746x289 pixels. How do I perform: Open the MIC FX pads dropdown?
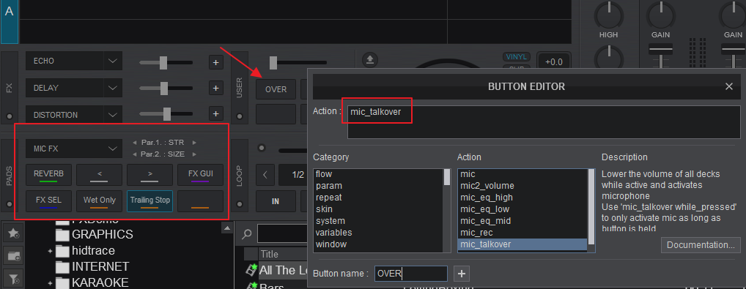click(x=113, y=149)
